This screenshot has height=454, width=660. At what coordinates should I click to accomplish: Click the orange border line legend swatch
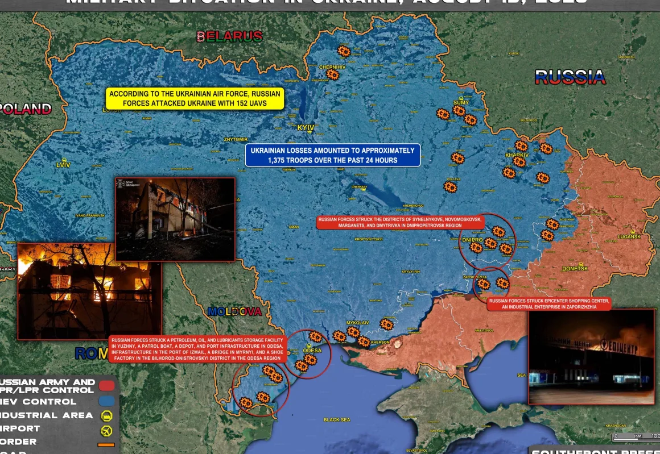tap(106, 444)
